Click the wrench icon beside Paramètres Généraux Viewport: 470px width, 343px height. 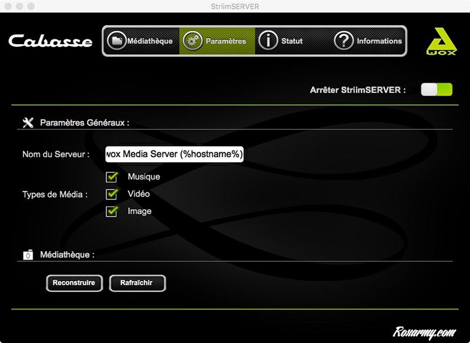[x=28, y=122]
